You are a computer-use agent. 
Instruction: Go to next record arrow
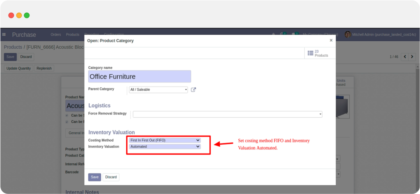[x=412, y=57]
